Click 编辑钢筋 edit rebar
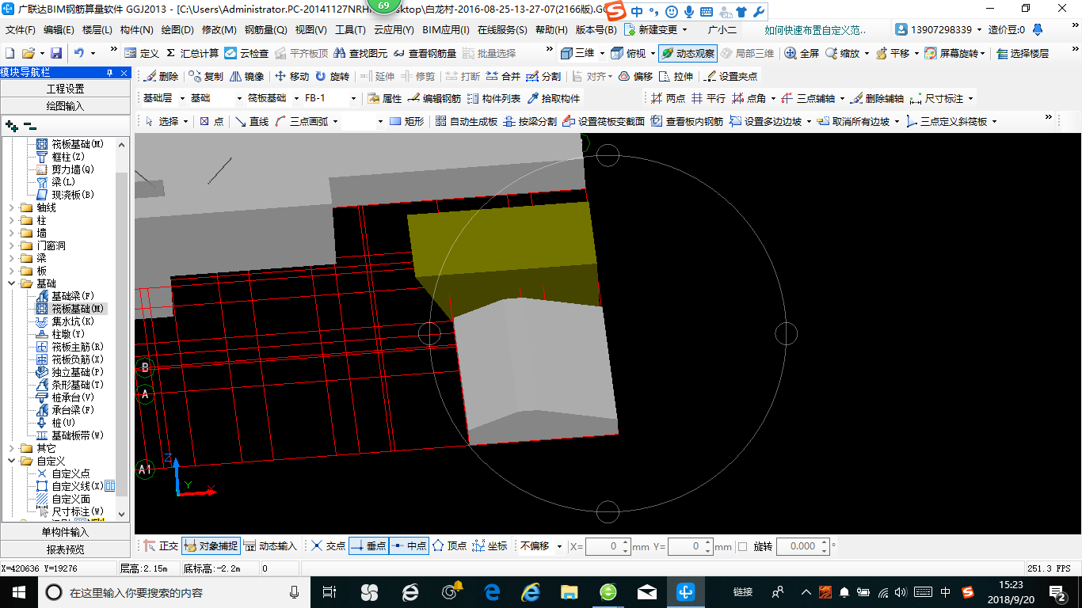This screenshot has width=1082, height=608. [x=434, y=98]
